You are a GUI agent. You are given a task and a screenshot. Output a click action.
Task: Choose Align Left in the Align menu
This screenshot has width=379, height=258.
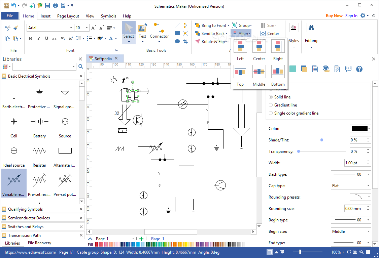pos(240,50)
